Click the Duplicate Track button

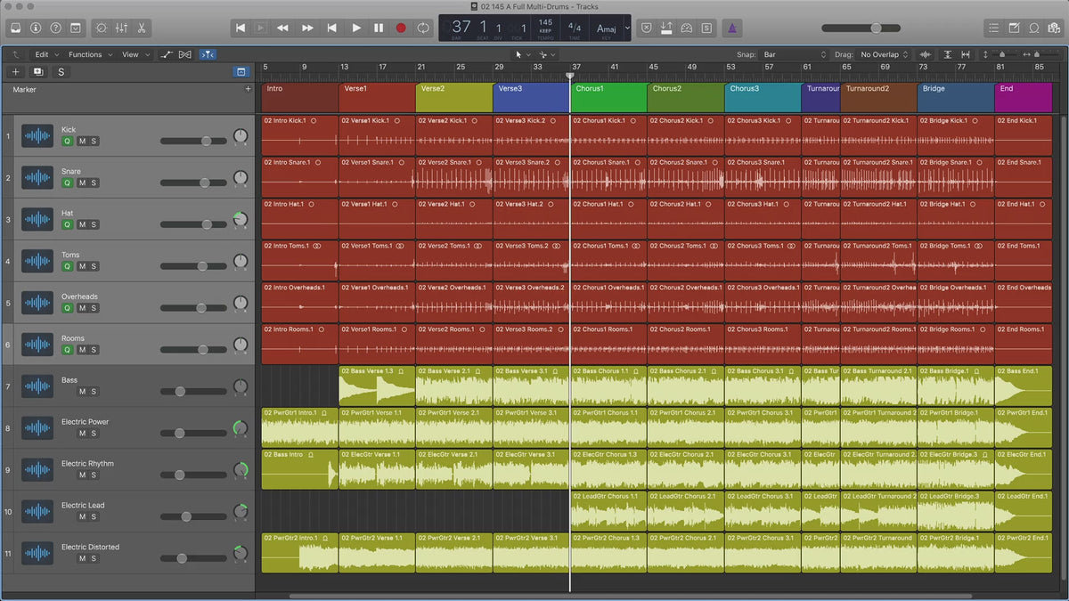(x=38, y=72)
